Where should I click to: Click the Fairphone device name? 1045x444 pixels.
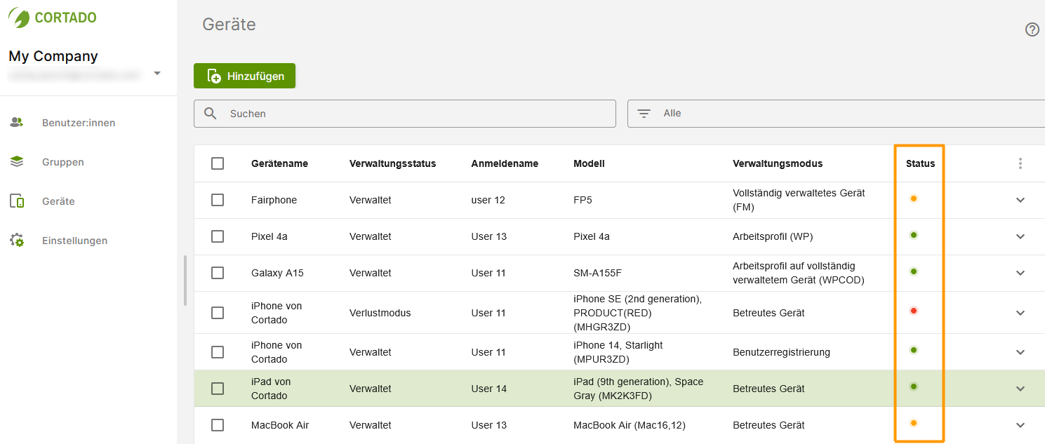coord(274,200)
